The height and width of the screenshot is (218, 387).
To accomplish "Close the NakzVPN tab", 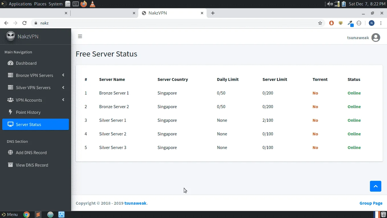I will coord(202,13).
